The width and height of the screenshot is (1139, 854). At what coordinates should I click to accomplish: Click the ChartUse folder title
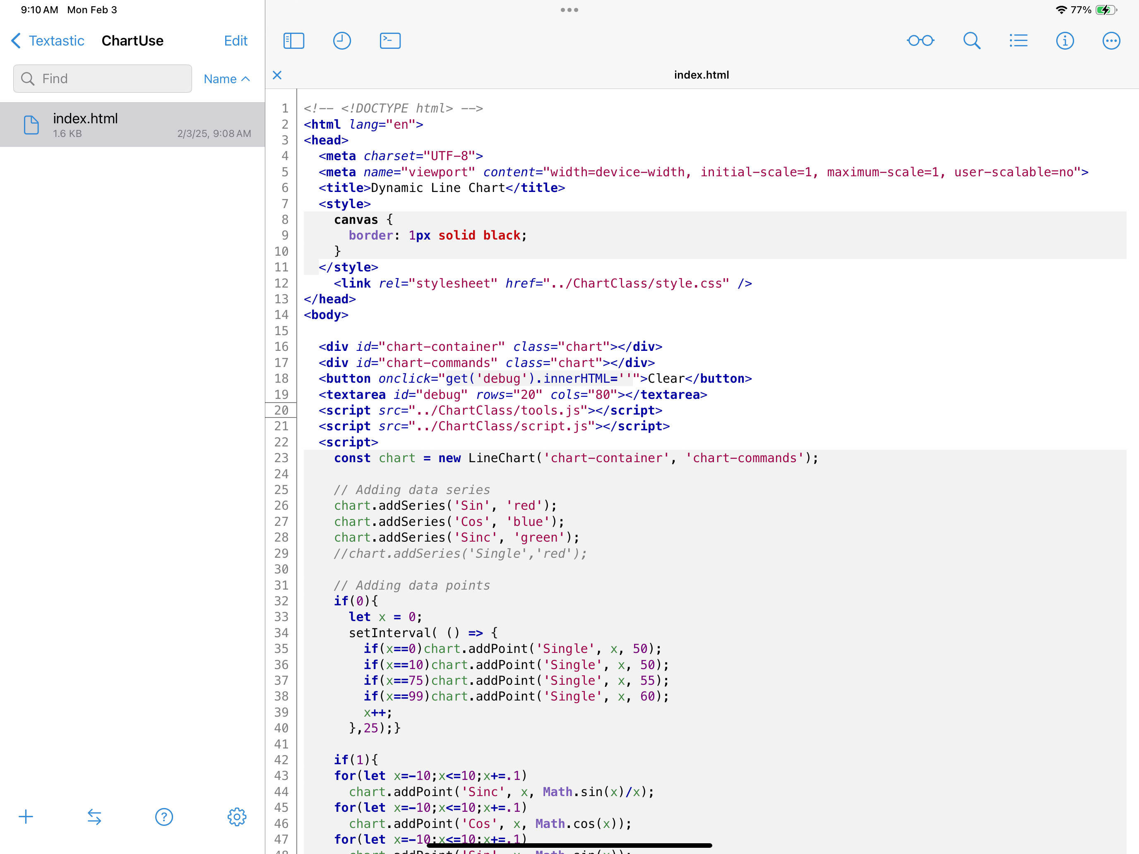click(132, 41)
